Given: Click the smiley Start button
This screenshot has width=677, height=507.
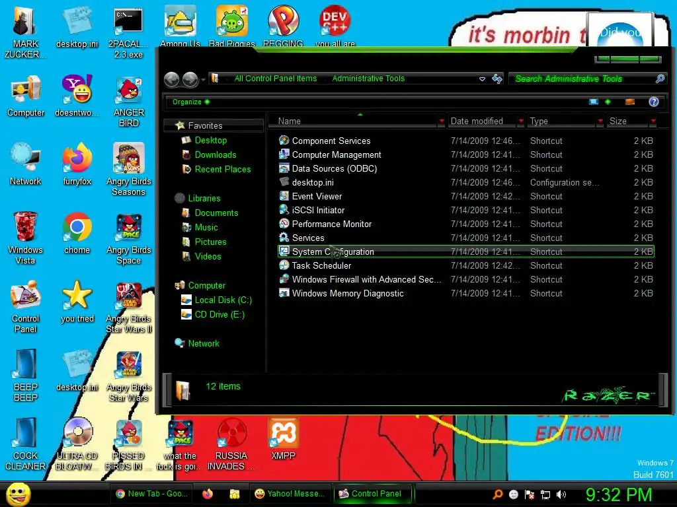Looking at the screenshot, I should coord(19,494).
